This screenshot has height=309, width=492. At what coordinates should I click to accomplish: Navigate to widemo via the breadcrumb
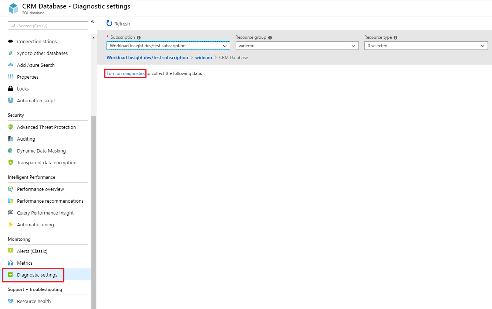204,57
